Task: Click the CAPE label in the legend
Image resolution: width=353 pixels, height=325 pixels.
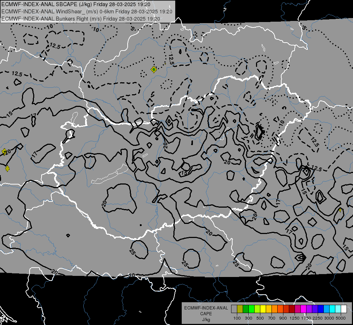Action: (206, 314)
